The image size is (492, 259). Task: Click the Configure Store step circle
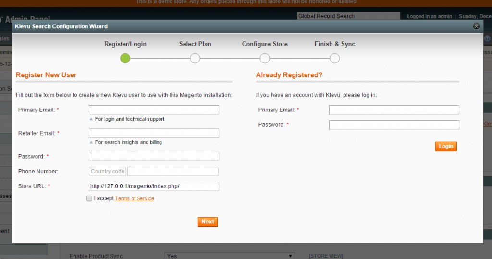pyautogui.click(x=265, y=58)
